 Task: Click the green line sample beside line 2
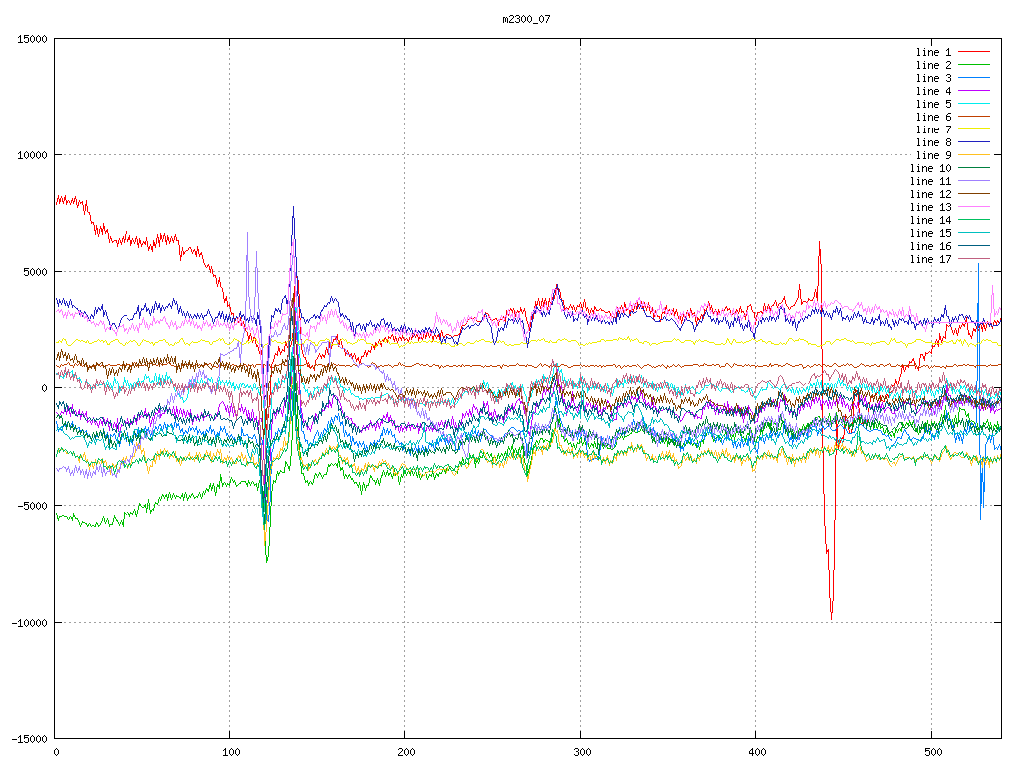(974, 65)
